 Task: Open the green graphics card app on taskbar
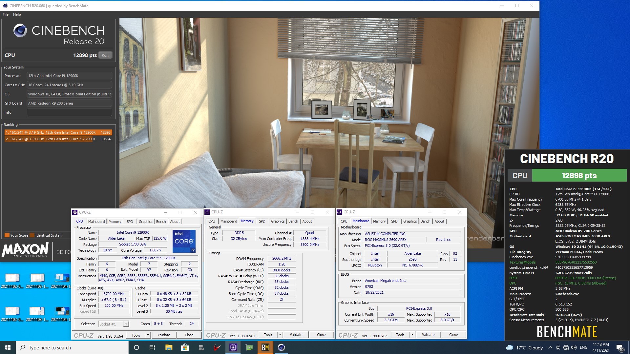tap(249, 347)
